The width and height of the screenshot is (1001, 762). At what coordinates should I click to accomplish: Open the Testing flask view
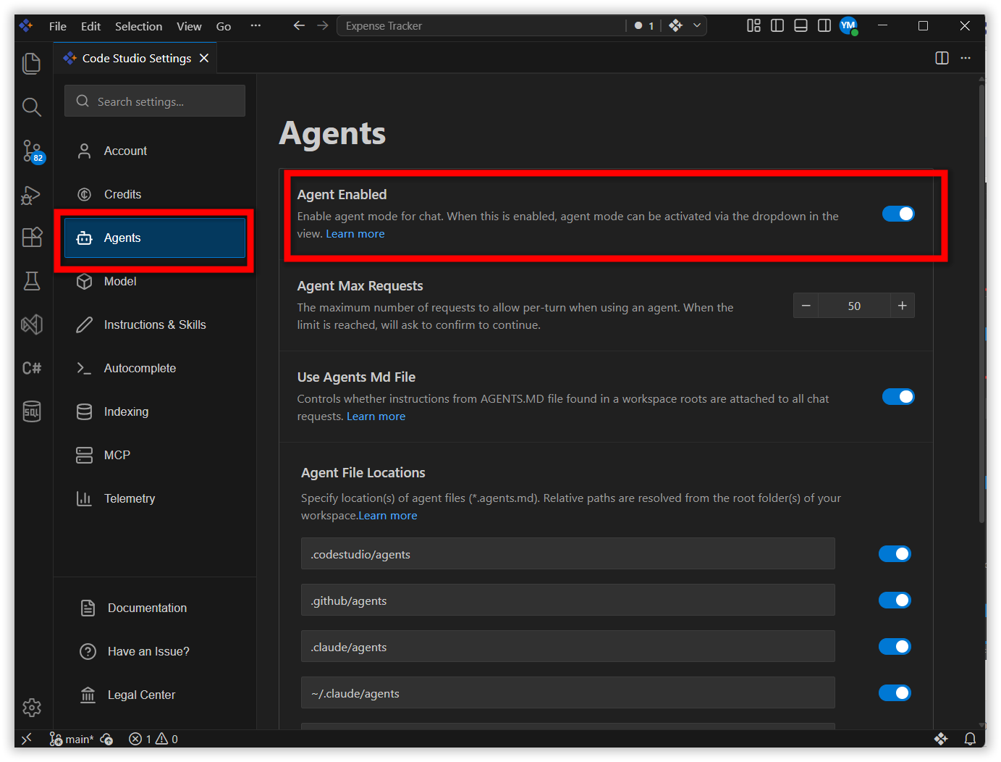(32, 281)
